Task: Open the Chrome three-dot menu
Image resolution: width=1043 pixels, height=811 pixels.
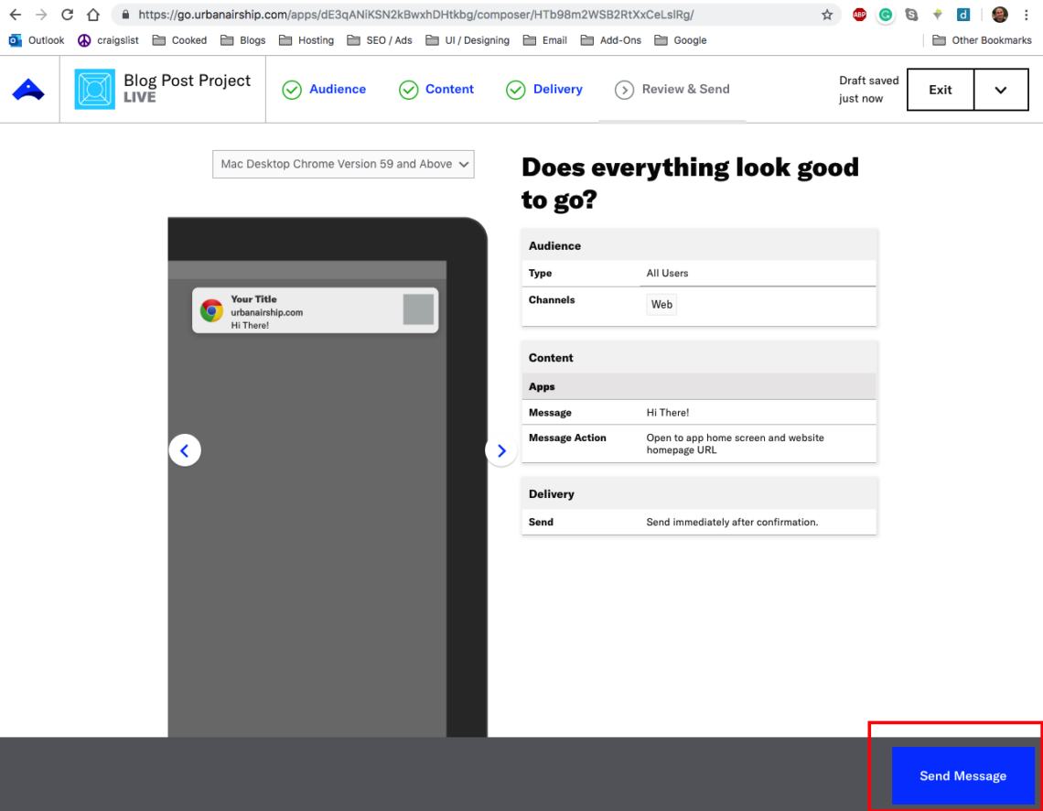Action: point(1027,15)
